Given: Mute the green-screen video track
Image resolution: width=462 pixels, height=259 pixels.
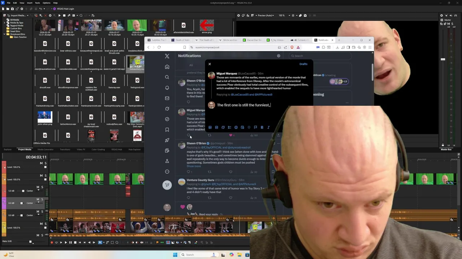Looking at the screenshot, I should tap(41, 176).
